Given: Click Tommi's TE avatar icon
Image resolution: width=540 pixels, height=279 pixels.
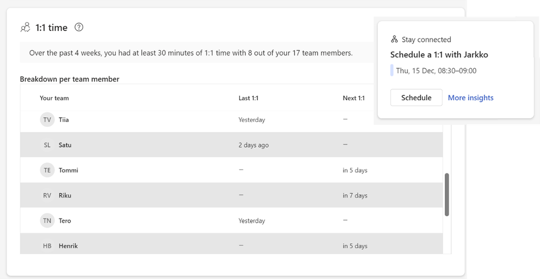Looking at the screenshot, I should (47, 170).
